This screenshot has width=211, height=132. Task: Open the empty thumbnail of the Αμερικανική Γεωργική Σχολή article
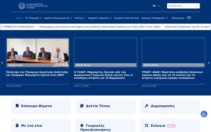point(105,53)
